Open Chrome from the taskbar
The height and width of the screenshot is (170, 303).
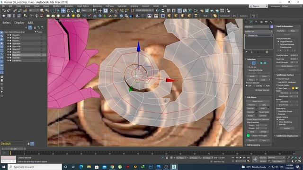[112, 167]
